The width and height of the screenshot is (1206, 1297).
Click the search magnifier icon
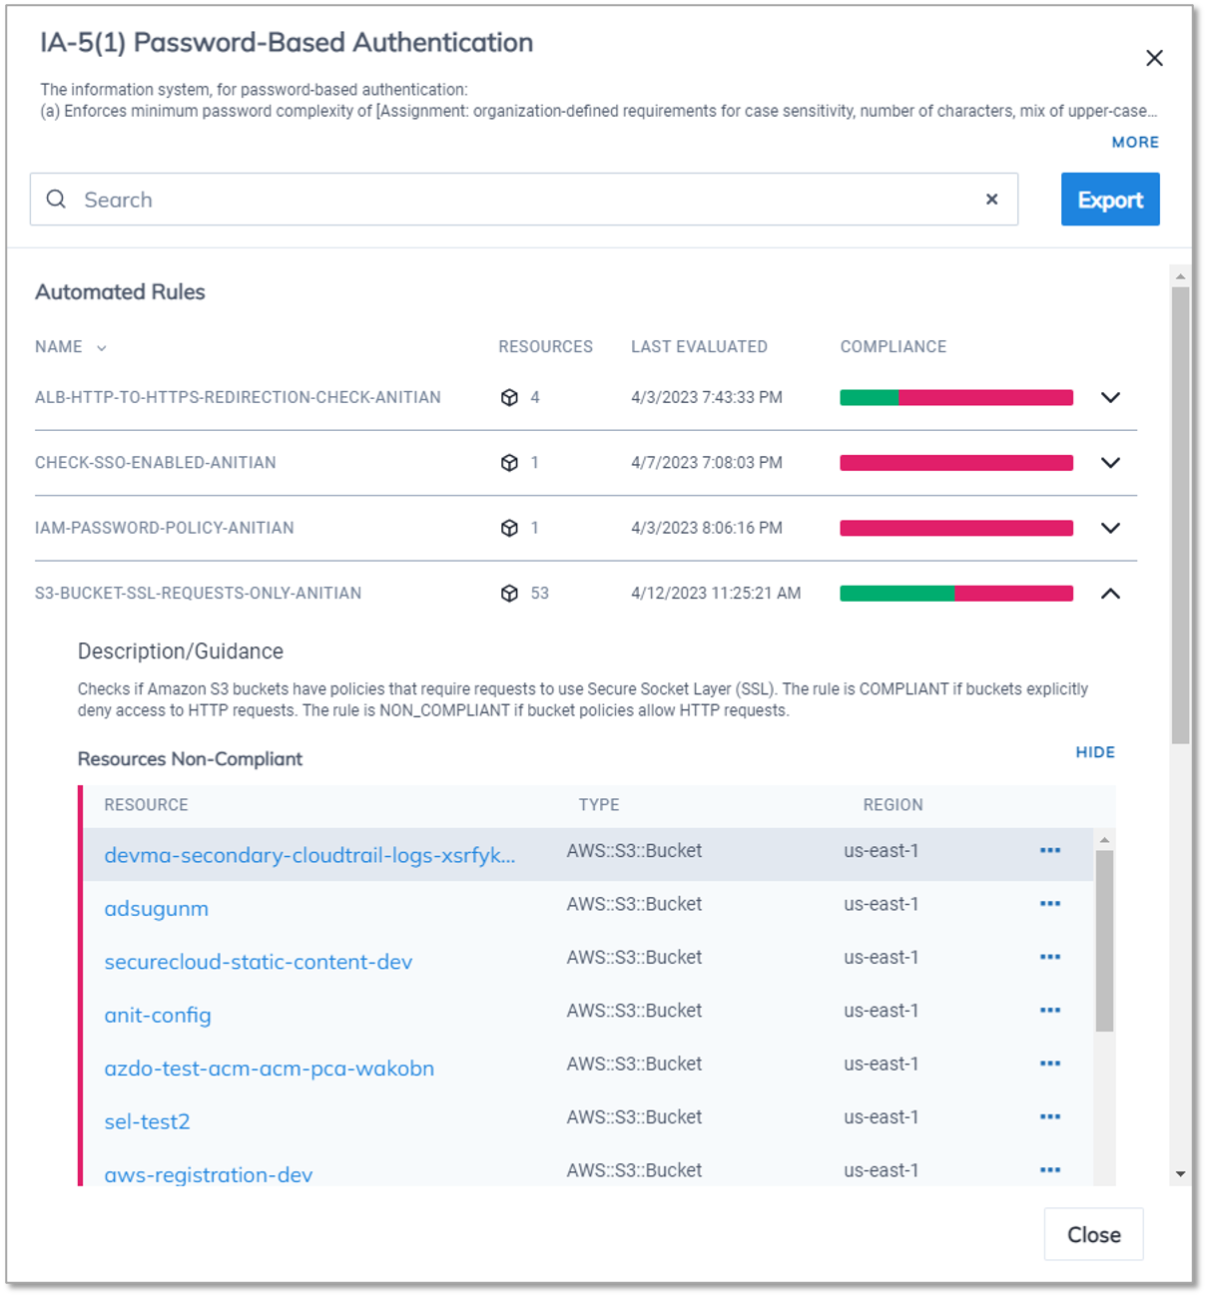point(57,200)
